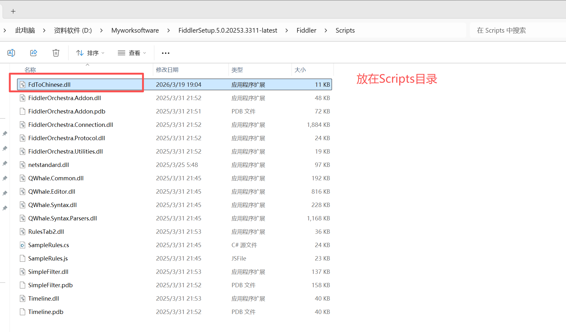The image size is (566, 332).
Task: Click FiddlerOrchestra.Addon.dll file icon
Action: [x=22, y=98]
